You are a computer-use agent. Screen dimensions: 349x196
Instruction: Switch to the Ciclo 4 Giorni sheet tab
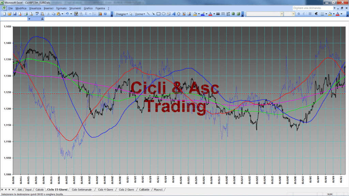[106, 190]
